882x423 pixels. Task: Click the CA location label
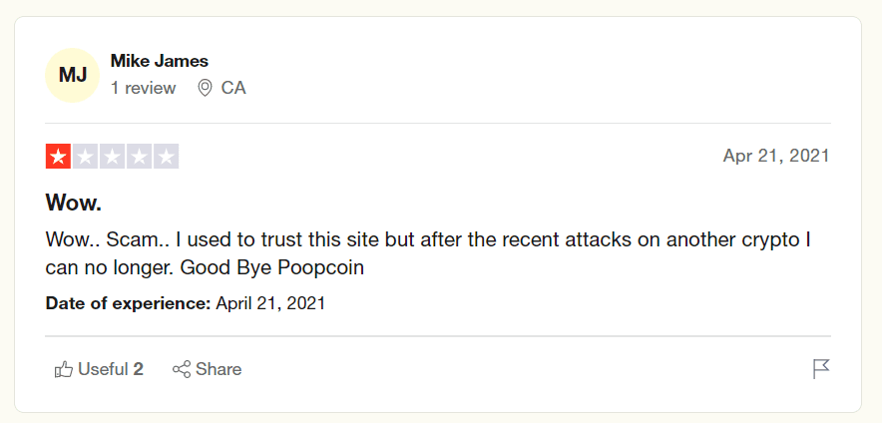pyautogui.click(x=233, y=88)
